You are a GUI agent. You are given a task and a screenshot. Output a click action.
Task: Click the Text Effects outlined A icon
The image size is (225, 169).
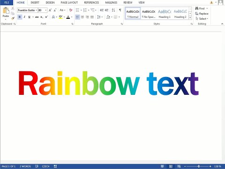pyautogui.click(x=53, y=17)
